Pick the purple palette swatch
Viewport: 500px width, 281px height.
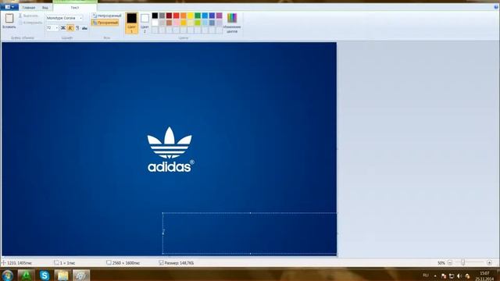(x=219, y=16)
